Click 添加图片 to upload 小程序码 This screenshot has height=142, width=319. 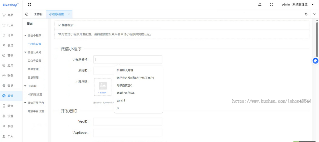(x=103, y=87)
